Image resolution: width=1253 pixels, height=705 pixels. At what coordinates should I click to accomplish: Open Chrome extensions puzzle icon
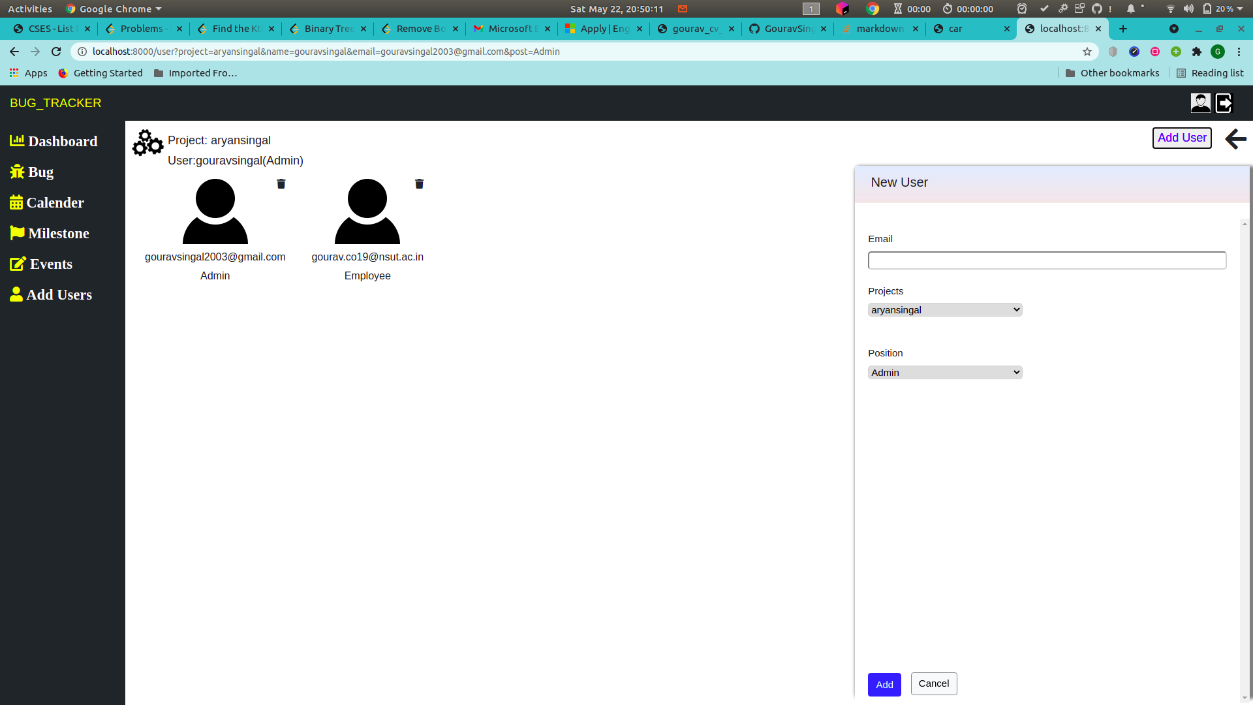tap(1197, 52)
